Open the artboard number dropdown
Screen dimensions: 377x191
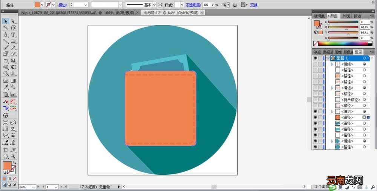pos(56,187)
